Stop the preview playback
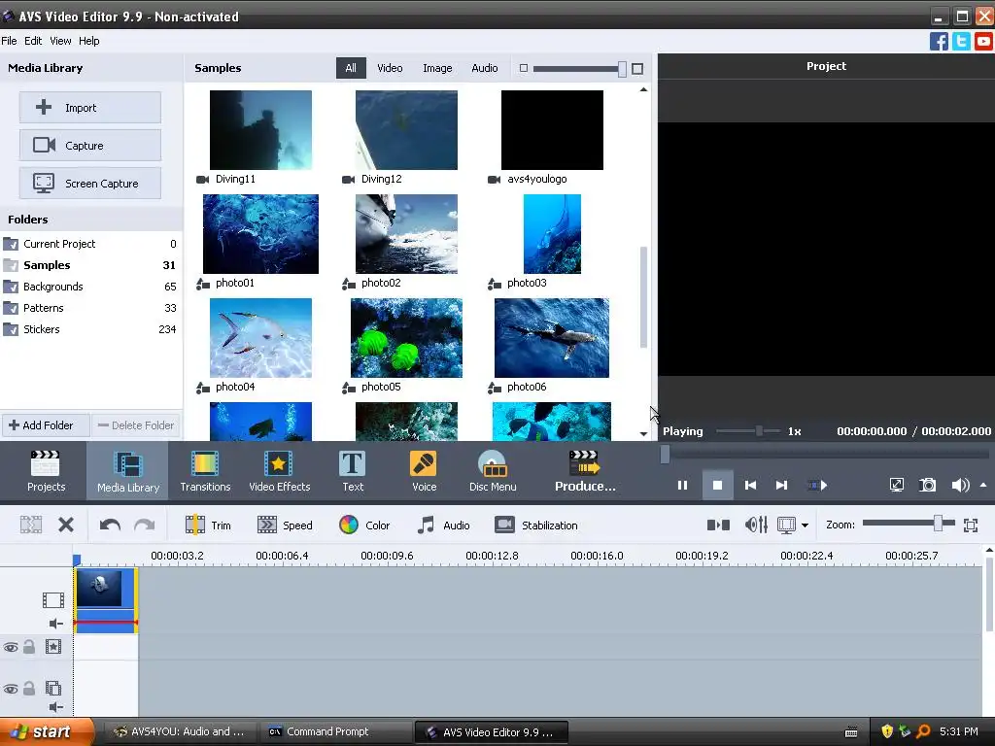The width and height of the screenshot is (995, 746). click(718, 486)
